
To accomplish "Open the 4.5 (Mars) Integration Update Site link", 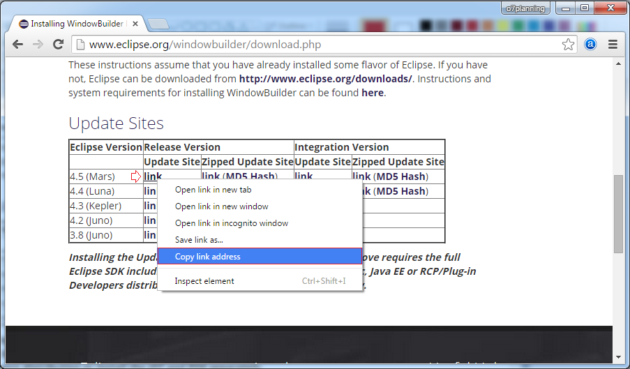I will click(x=303, y=176).
